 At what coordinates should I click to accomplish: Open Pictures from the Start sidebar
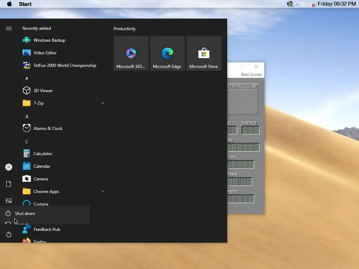tap(9, 201)
